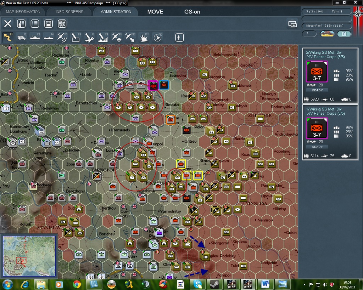
Task: Click the window-switch icon above the date panel
Action: pyautogui.click(x=292, y=24)
